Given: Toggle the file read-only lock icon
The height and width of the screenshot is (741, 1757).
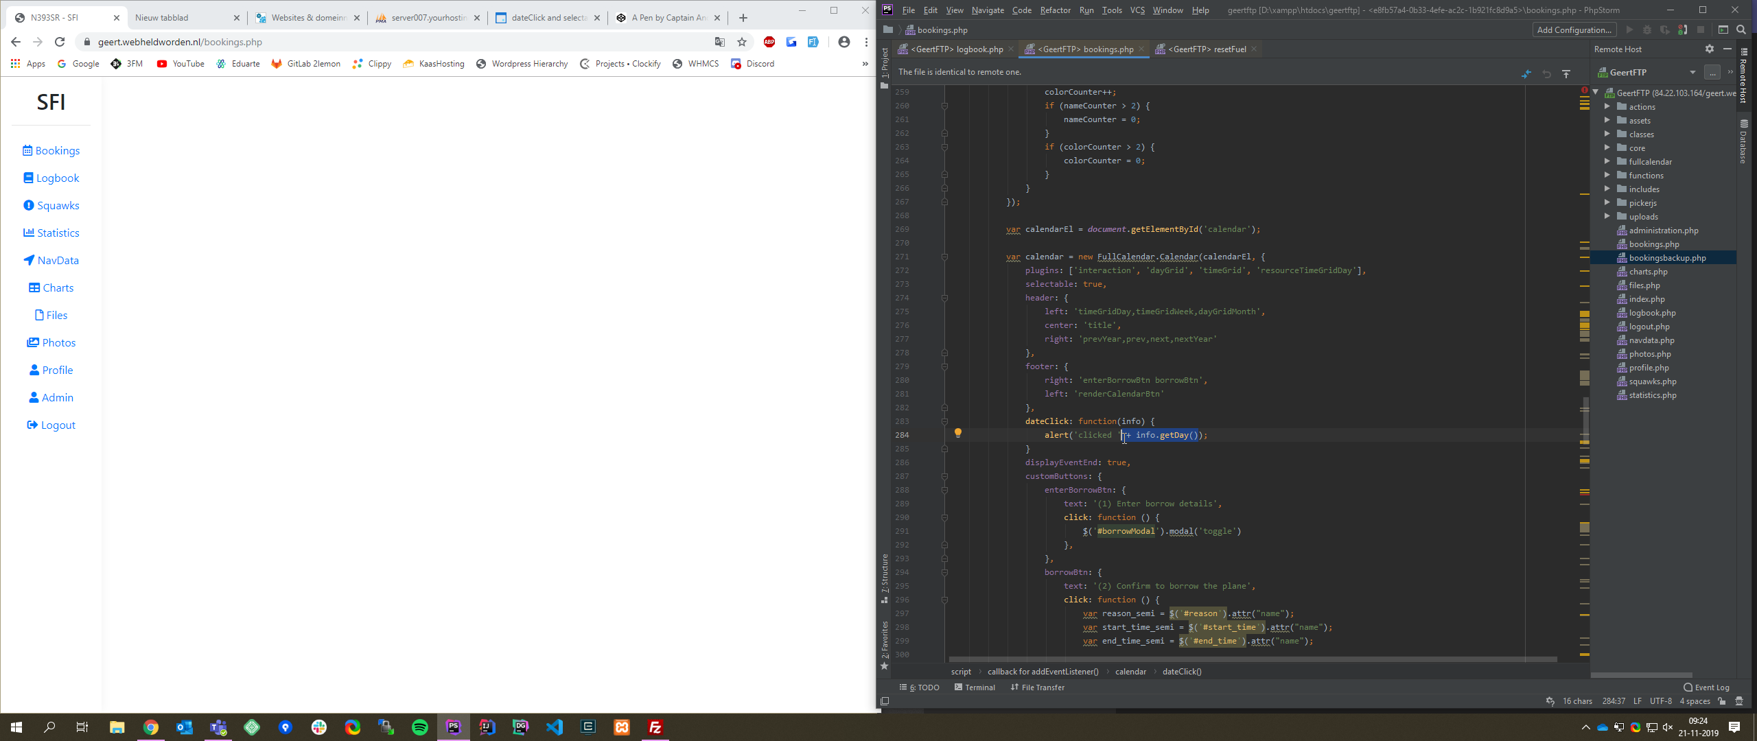Looking at the screenshot, I should pyautogui.click(x=1722, y=701).
